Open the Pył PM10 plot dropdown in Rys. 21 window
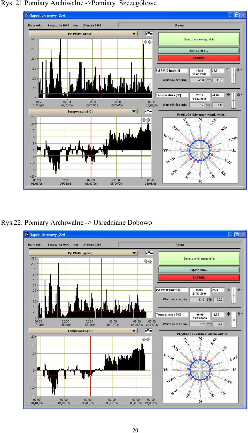The image size is (248, 433). coord(83,34)
